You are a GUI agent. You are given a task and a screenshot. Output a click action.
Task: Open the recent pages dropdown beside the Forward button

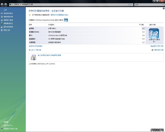[x=8, y=5]
